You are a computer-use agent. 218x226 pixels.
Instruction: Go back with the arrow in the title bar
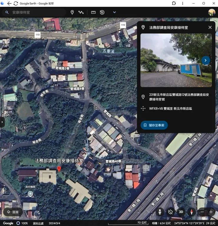[9, 4]
